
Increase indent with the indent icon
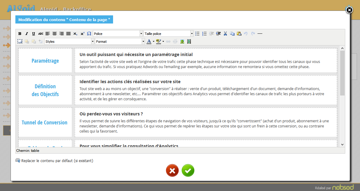pyautogui.click(x=218, y=34)
